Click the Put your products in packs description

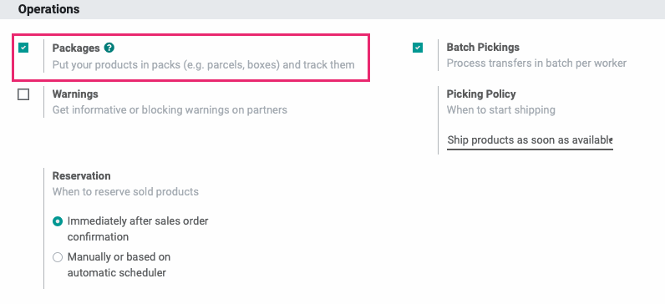204,65
